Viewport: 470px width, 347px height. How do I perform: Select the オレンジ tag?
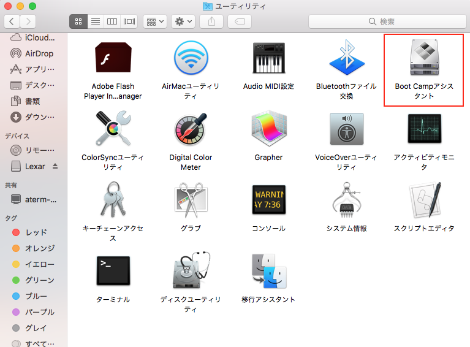click(x=34, y=248)
